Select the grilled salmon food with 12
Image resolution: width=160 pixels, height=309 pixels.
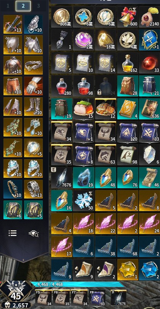click(106, 109)
